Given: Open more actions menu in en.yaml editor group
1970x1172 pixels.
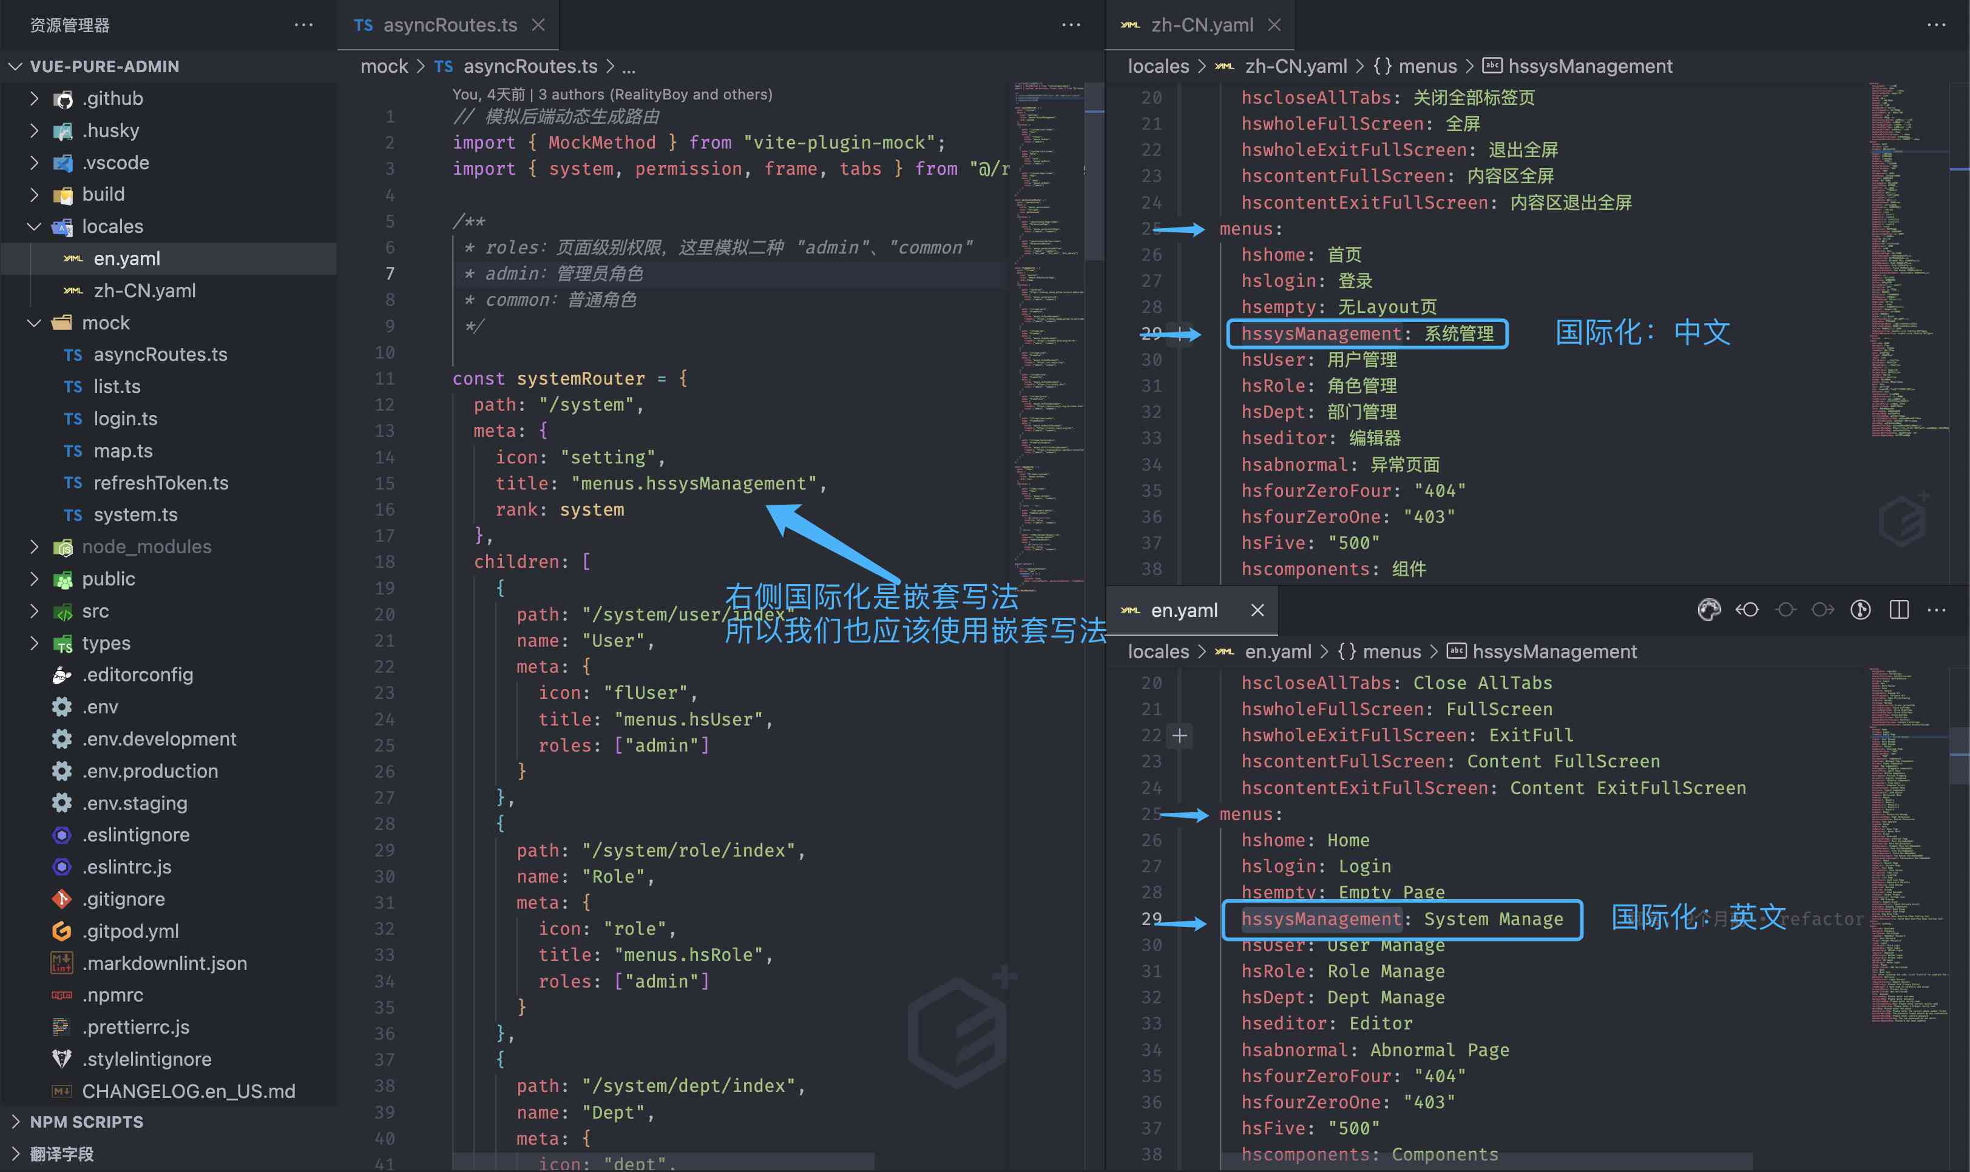Looking at the screenshot, I should [1936, 610].
